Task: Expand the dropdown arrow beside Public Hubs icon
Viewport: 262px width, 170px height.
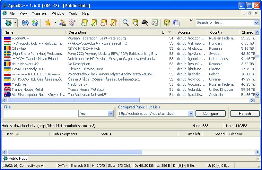Action: coord(15,23)
